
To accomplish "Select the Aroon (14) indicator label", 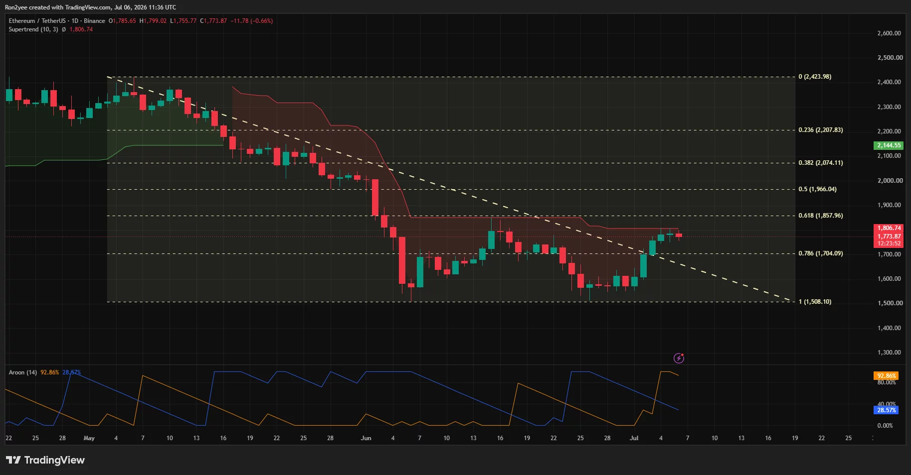I will tap(22, 372).
